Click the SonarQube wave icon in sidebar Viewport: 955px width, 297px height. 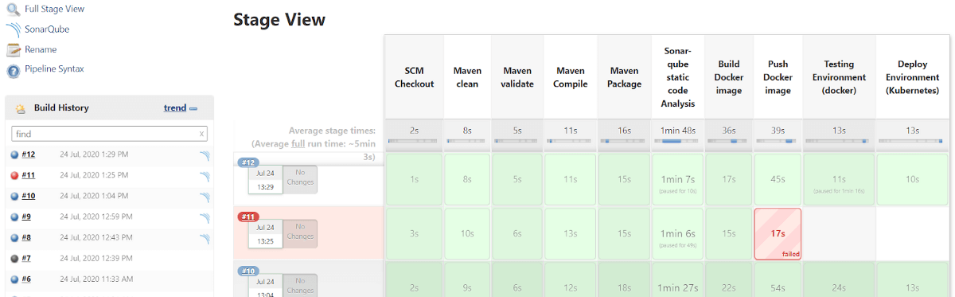click(x=13, y=29)
